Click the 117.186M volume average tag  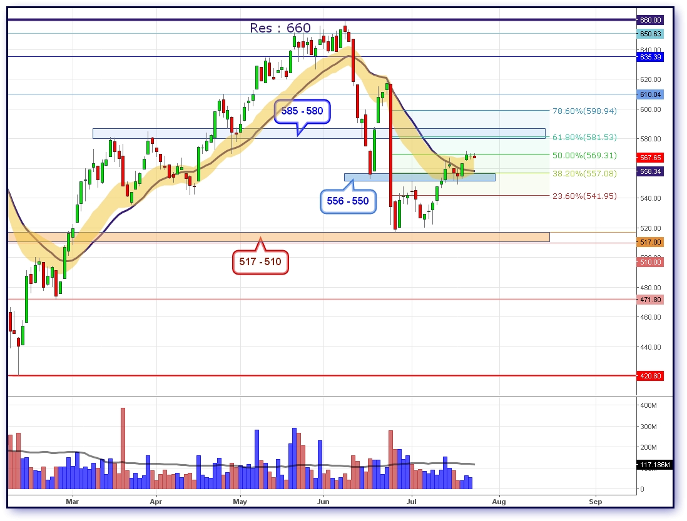click(x=655, y=465)
